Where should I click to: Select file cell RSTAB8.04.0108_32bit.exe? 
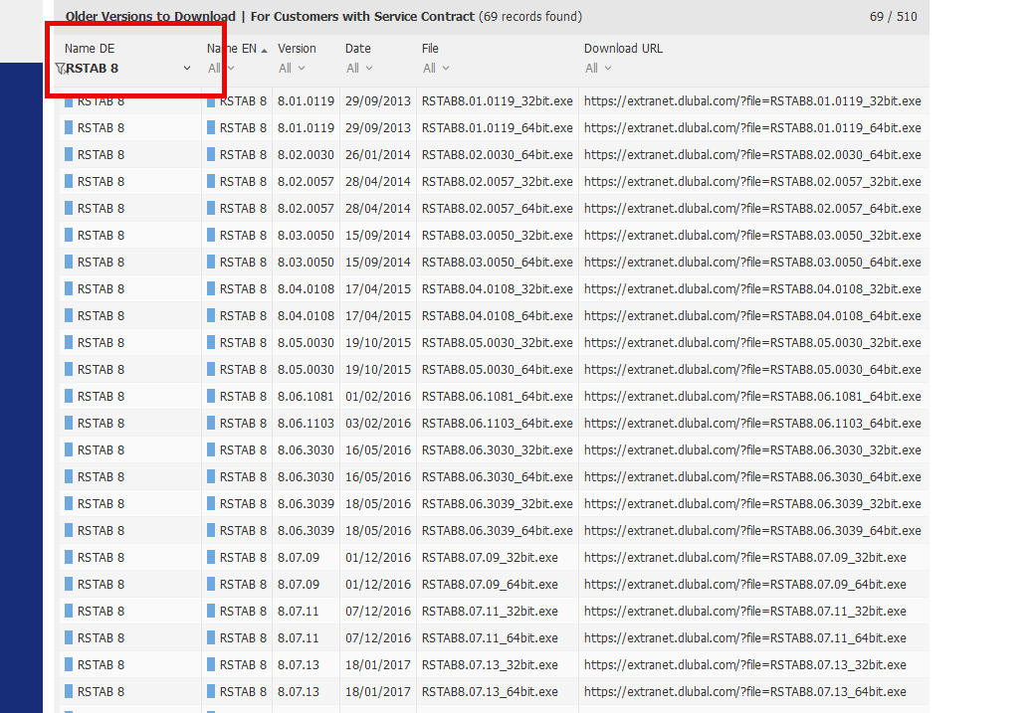coord(497,289)
